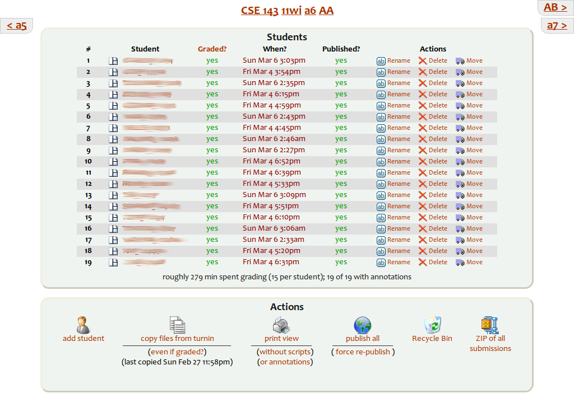Open the a6 assignment link
Viewport: 574px width, 398px height.
(310, 11)
